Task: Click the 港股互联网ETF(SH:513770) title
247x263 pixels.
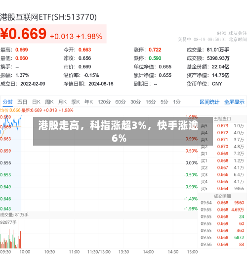Action: (48, 17)
